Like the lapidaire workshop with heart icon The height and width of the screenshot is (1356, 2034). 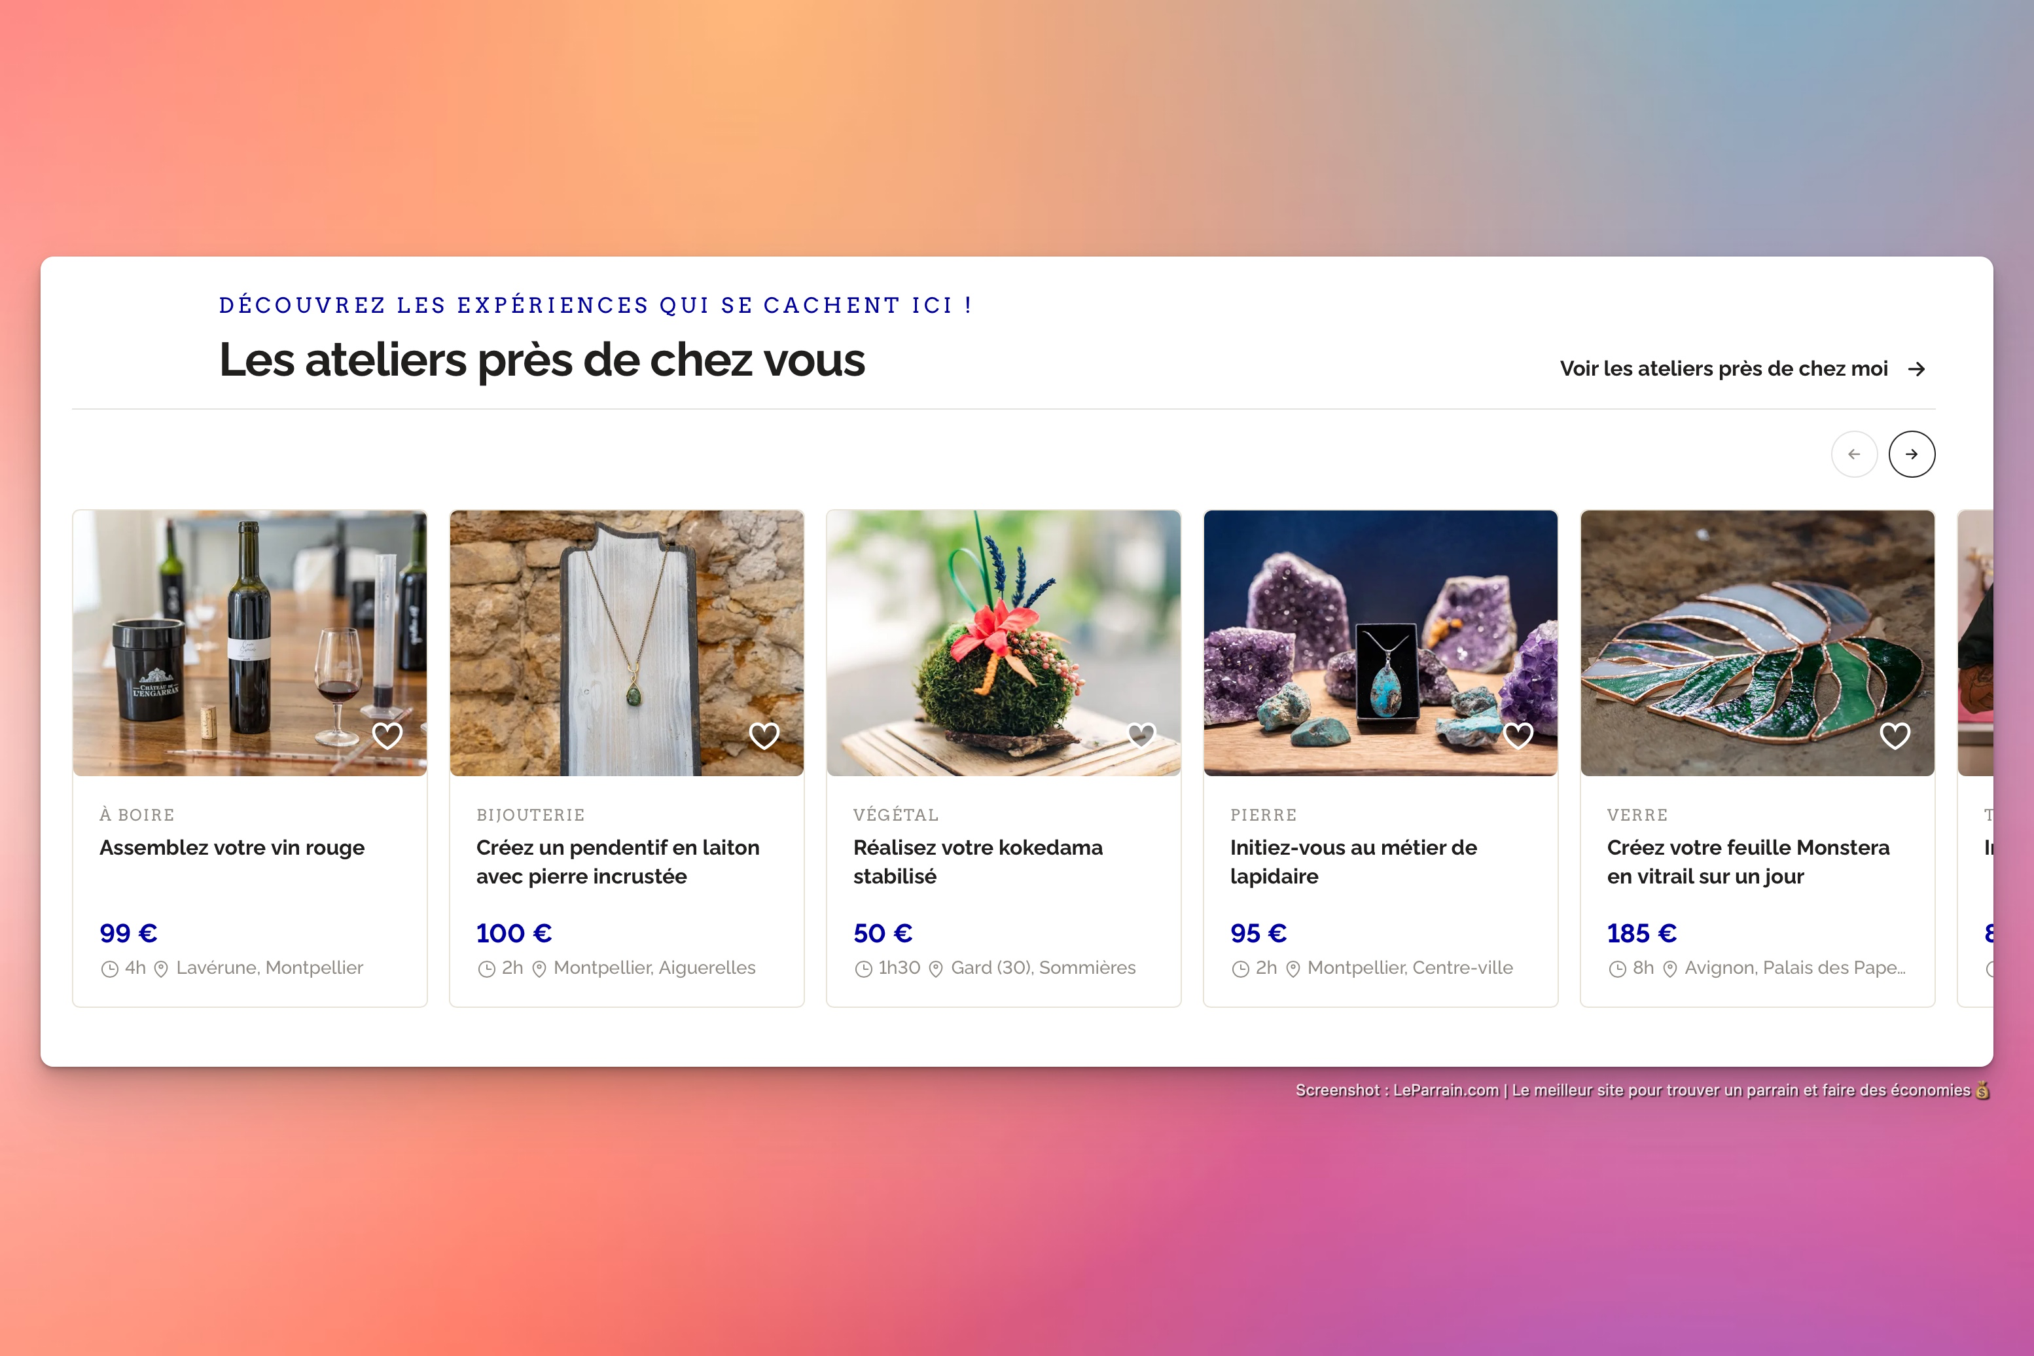1518,736
